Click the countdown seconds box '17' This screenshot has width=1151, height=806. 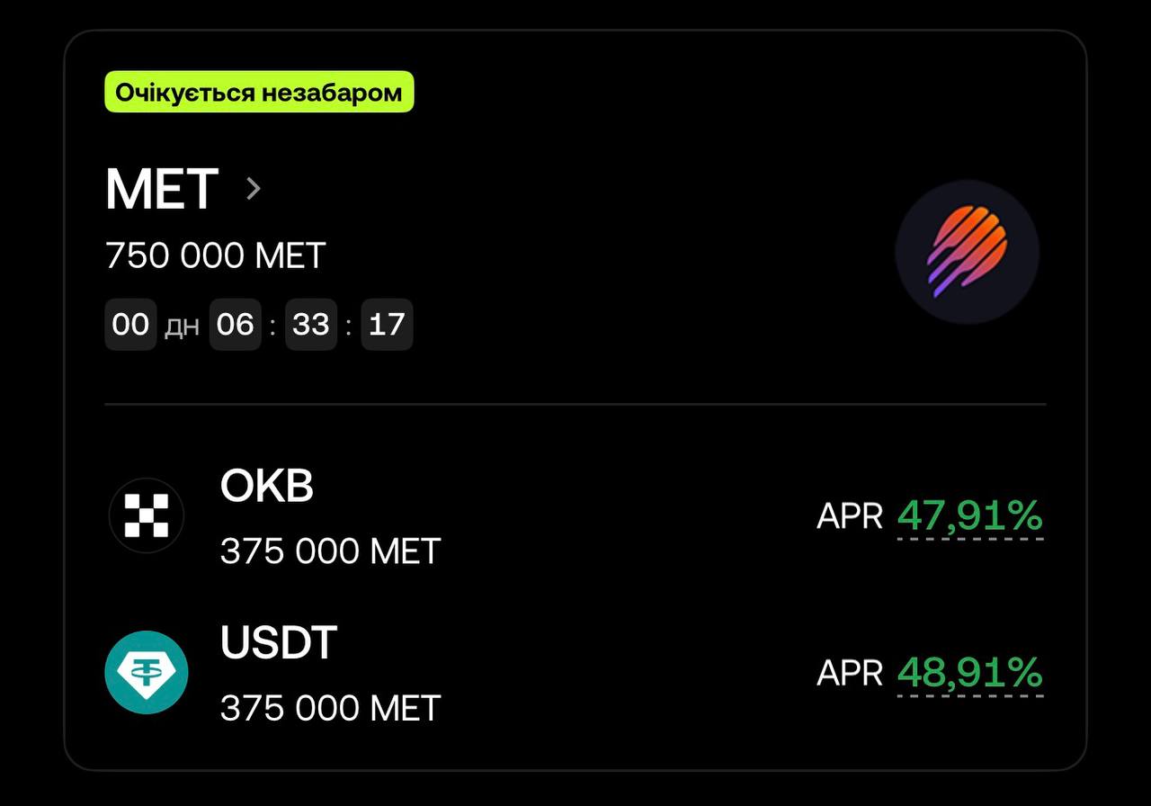tap(387, 324)
